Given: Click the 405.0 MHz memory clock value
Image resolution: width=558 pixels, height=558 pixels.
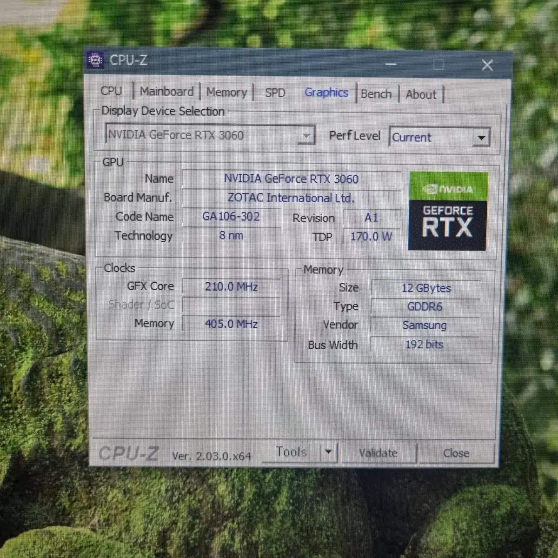Looking at the screenshot, I should tap(231, 324).
